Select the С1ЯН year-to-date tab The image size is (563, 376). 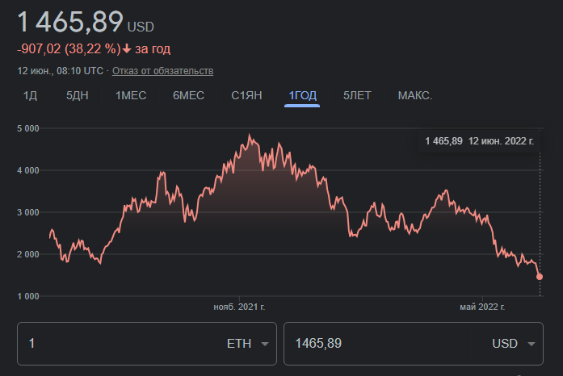[246, 95]
